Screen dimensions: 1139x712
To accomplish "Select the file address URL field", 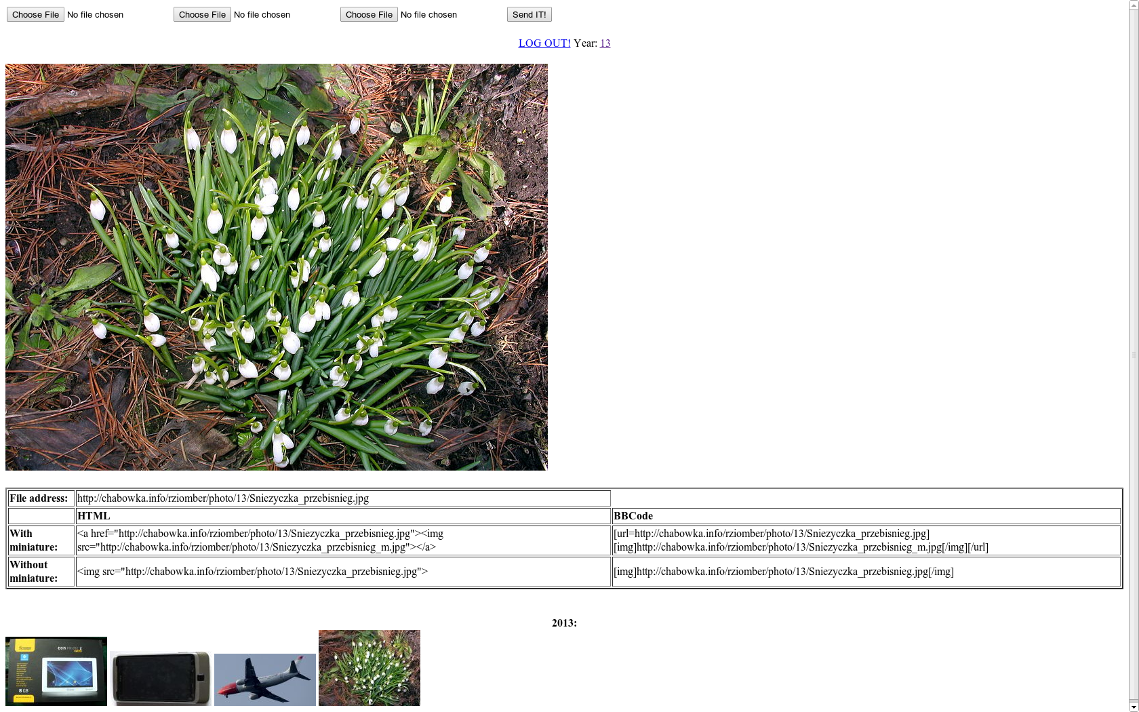I will tap(342, 498).
